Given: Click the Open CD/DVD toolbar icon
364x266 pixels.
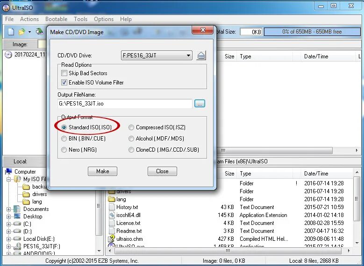Looking at the screenshot, I should [40, 31].
